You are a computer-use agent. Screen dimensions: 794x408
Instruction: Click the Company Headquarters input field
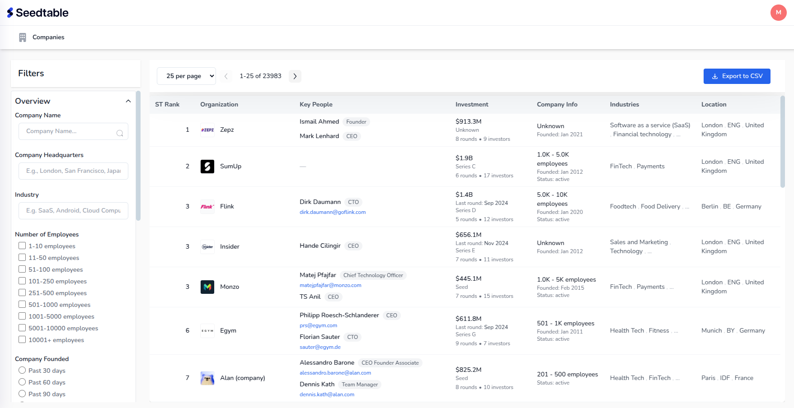click(73, 171)
